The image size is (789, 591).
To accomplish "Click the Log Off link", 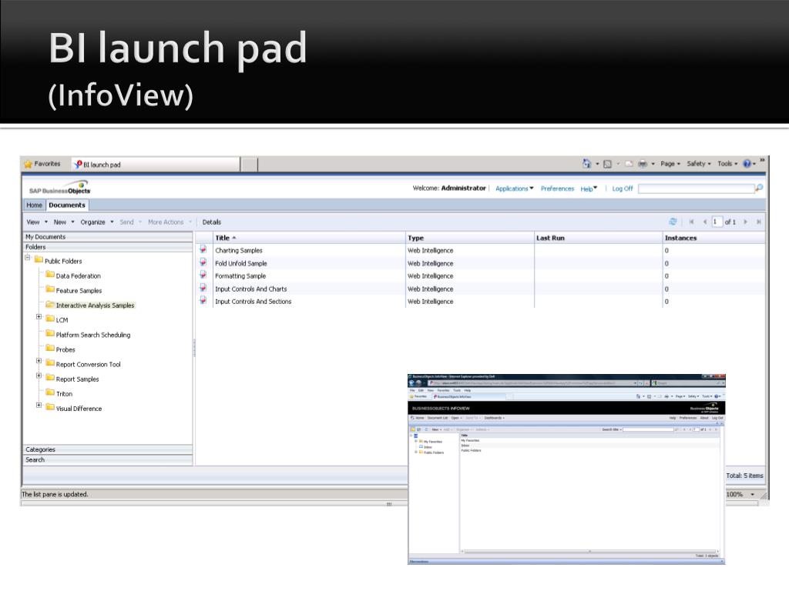I will point(623,189).
